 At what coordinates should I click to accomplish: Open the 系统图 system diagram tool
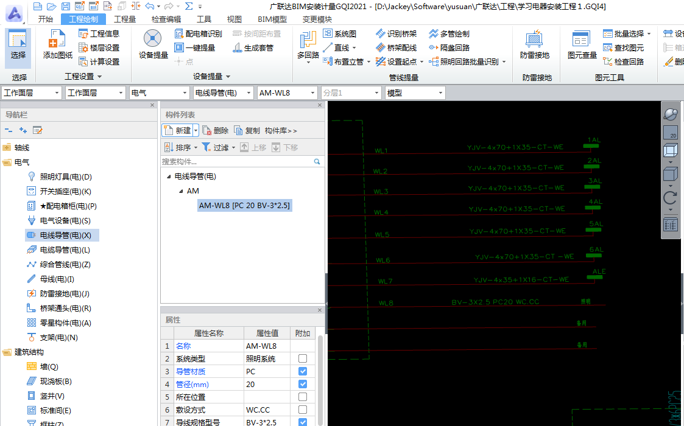[340, 33]
